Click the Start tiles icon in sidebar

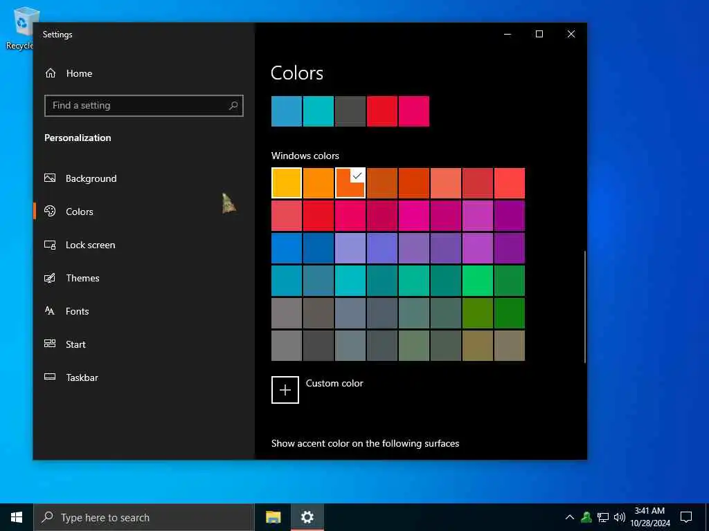(x=50, y=344)
